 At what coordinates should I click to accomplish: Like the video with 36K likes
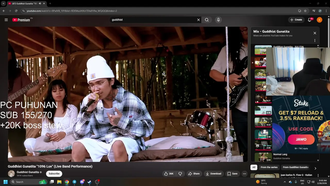click(x=169, y=174)
